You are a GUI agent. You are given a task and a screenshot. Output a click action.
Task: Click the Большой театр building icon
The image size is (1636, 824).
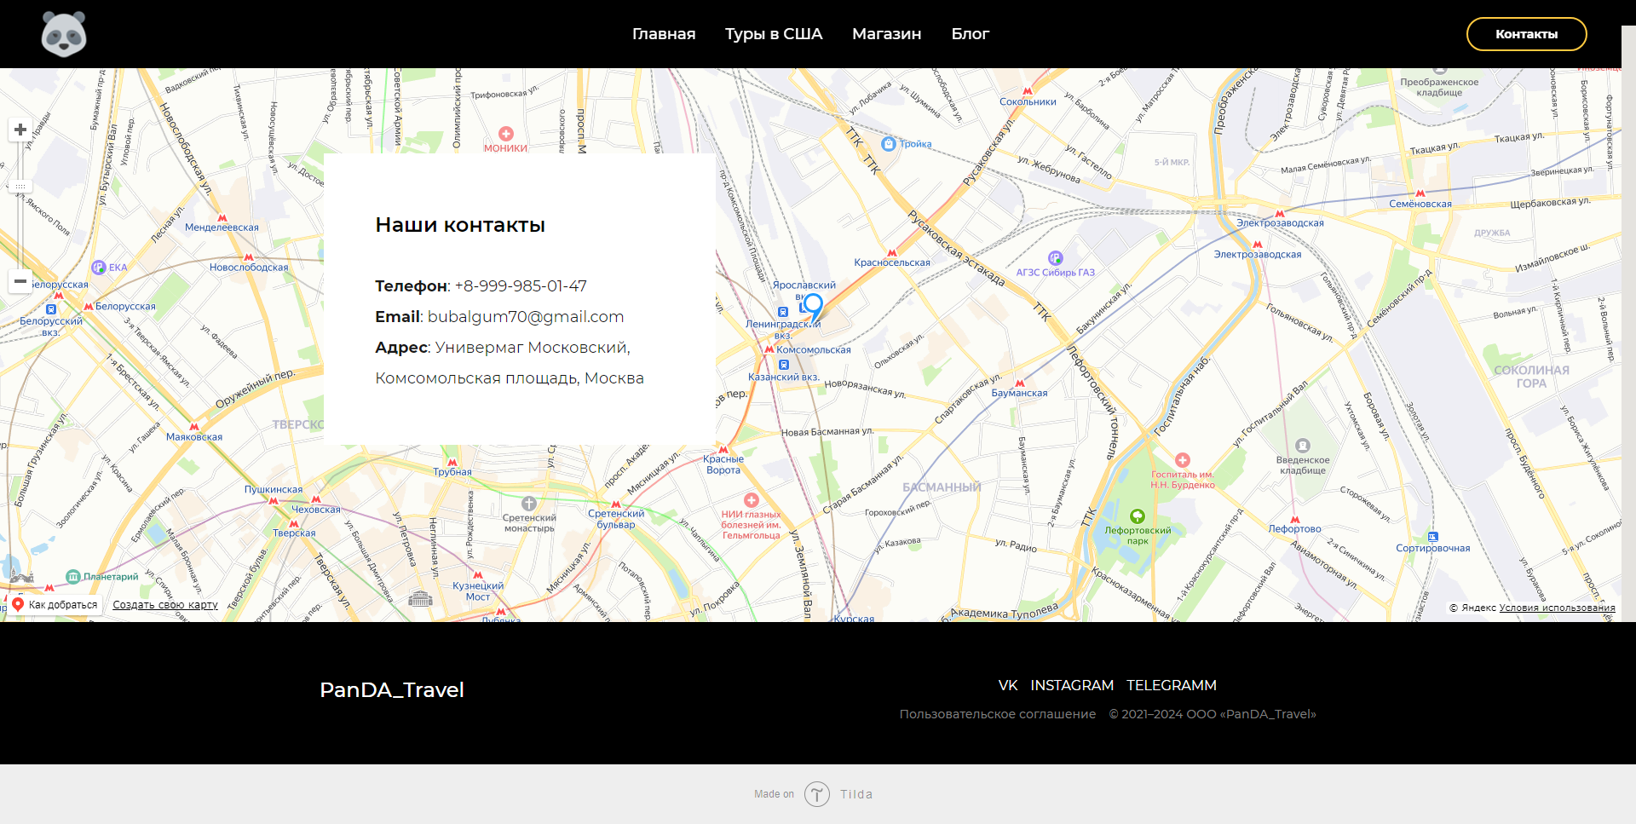coord(420,598)
